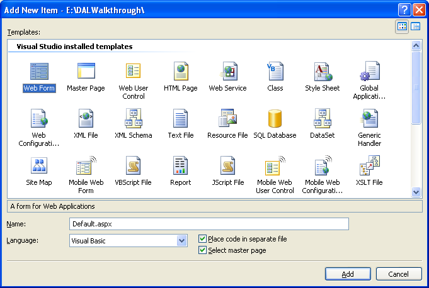Close the Add New Item dialog
429x288 pixels.
(x=419, y=10)
